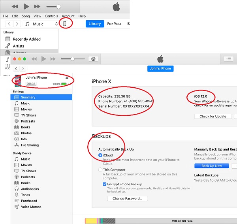This screenshot has width=237, height=224.
Task: Open the View menu
Action: [x=38, y=16]
